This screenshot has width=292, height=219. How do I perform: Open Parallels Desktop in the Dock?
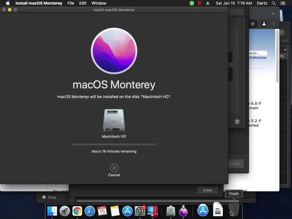click(153, 211)
